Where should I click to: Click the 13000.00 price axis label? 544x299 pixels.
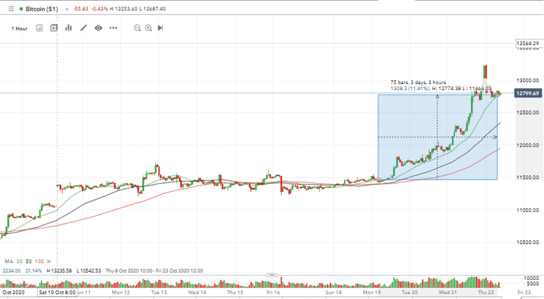528,80
